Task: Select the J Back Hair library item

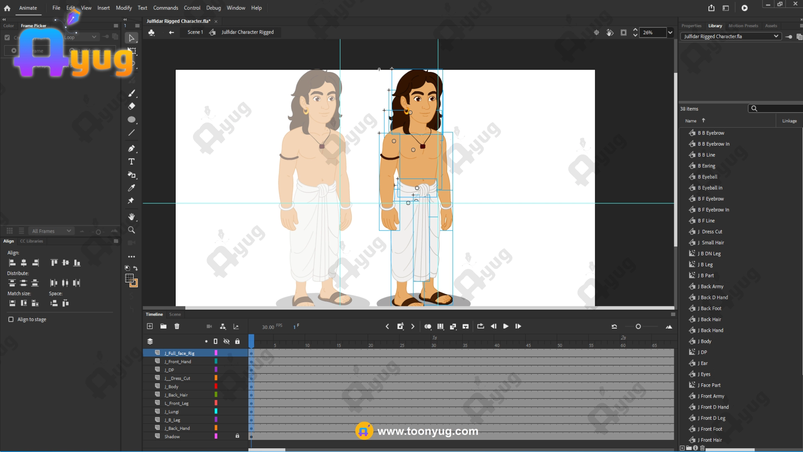Action: (711, 319)
